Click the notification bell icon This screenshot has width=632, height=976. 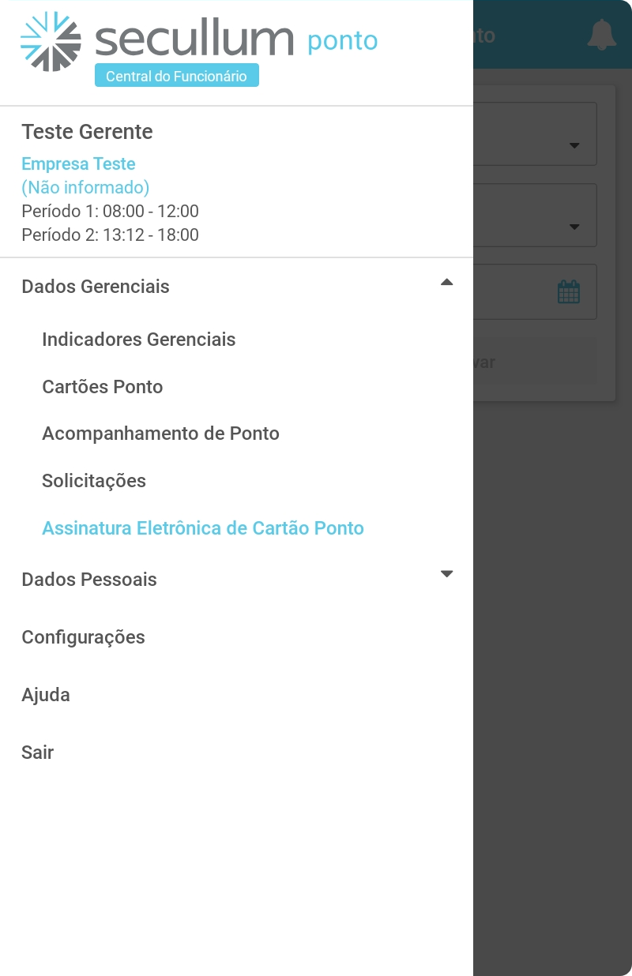[601, 36]
